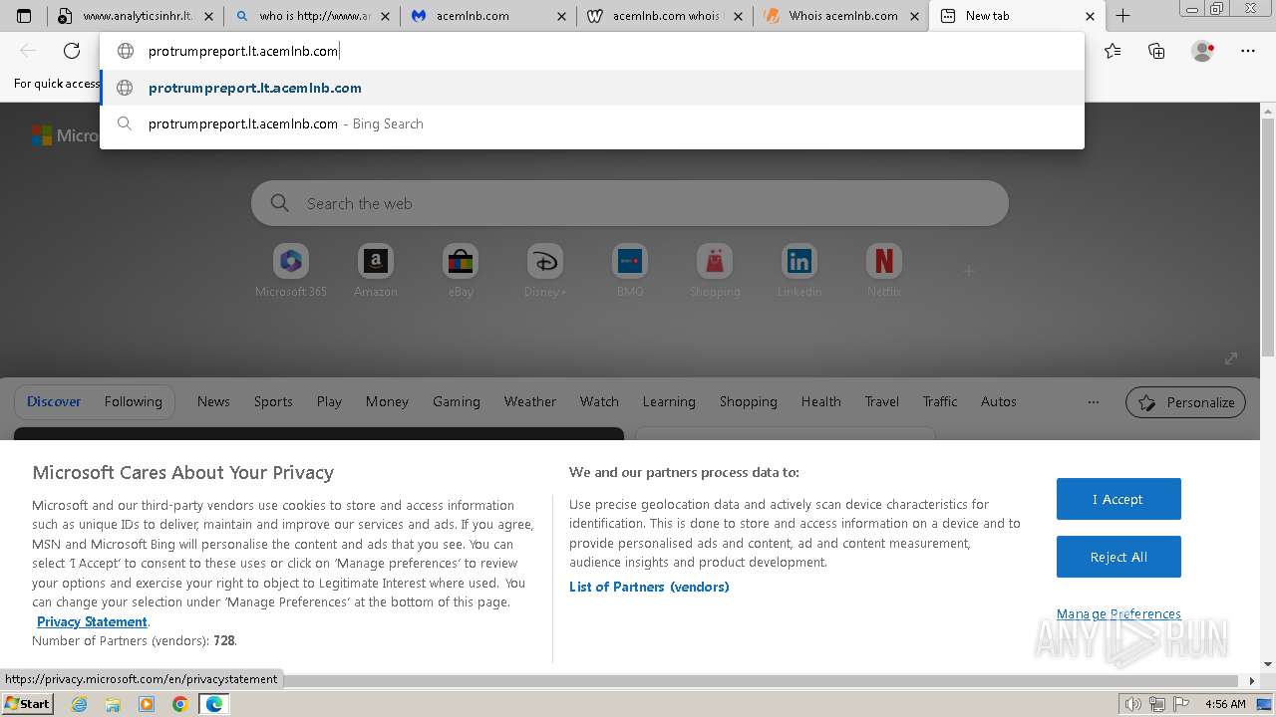Click horizontal scrollbar right arrow
The image size is (1276, 717).
pos(1252,680)
